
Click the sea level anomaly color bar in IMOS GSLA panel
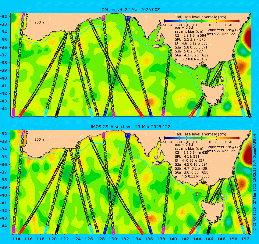pos(201,138)
